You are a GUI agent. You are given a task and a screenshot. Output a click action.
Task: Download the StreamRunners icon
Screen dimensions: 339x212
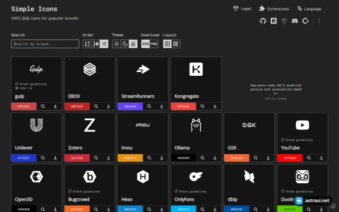click(x=162, y=106)
